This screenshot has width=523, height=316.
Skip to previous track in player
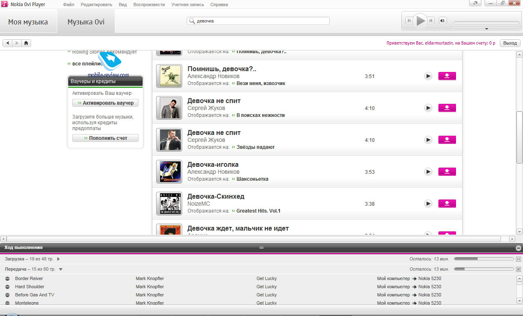[409, 20]
